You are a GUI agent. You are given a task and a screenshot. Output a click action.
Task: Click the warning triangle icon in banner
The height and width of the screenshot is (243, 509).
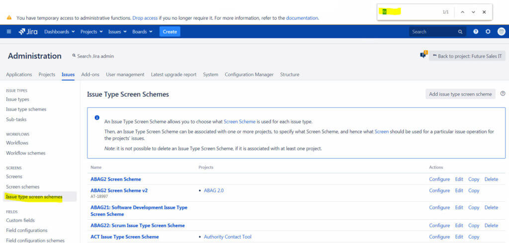point(9,17)
